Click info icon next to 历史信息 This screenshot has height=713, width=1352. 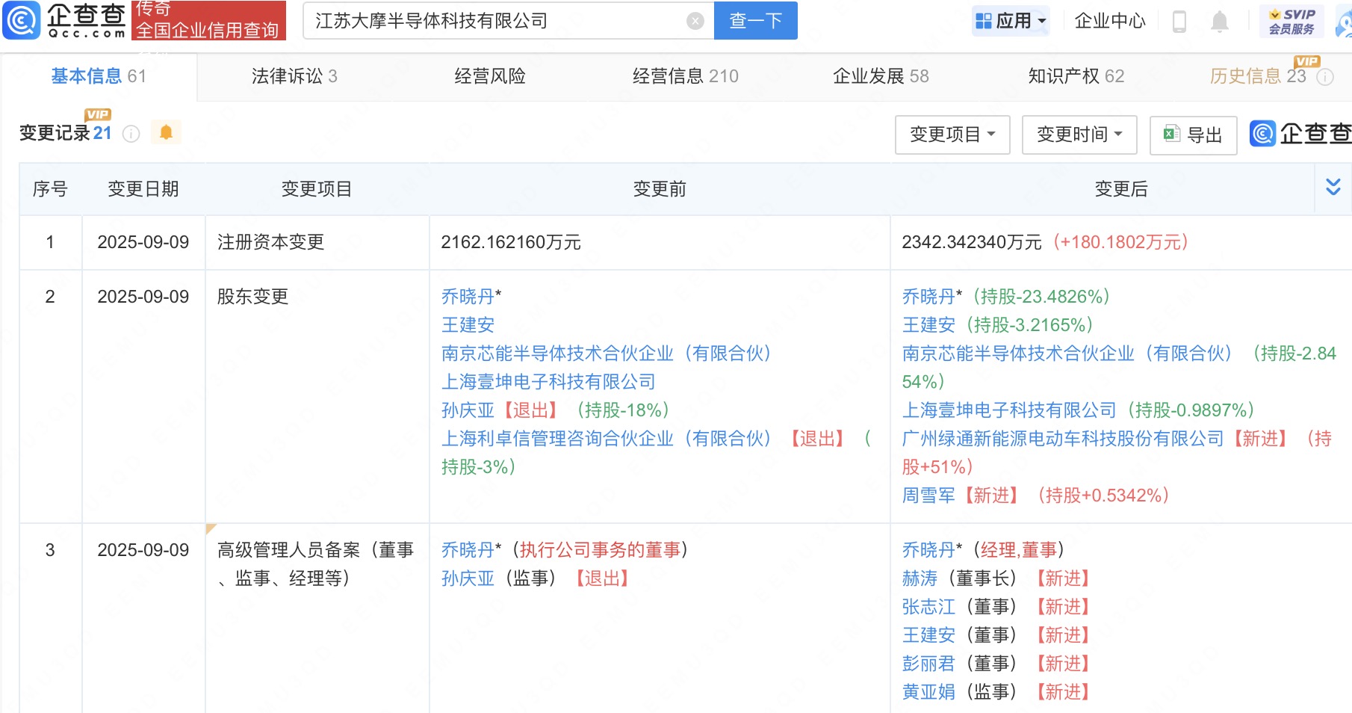pos(1325,77)
